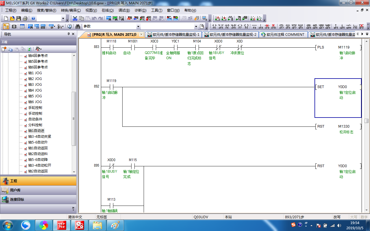Select 轴1自动返回 in project tree
Image resolution: width=370 pixels, height=231 pixels.
pyautogui.click(x=38, y=148)
